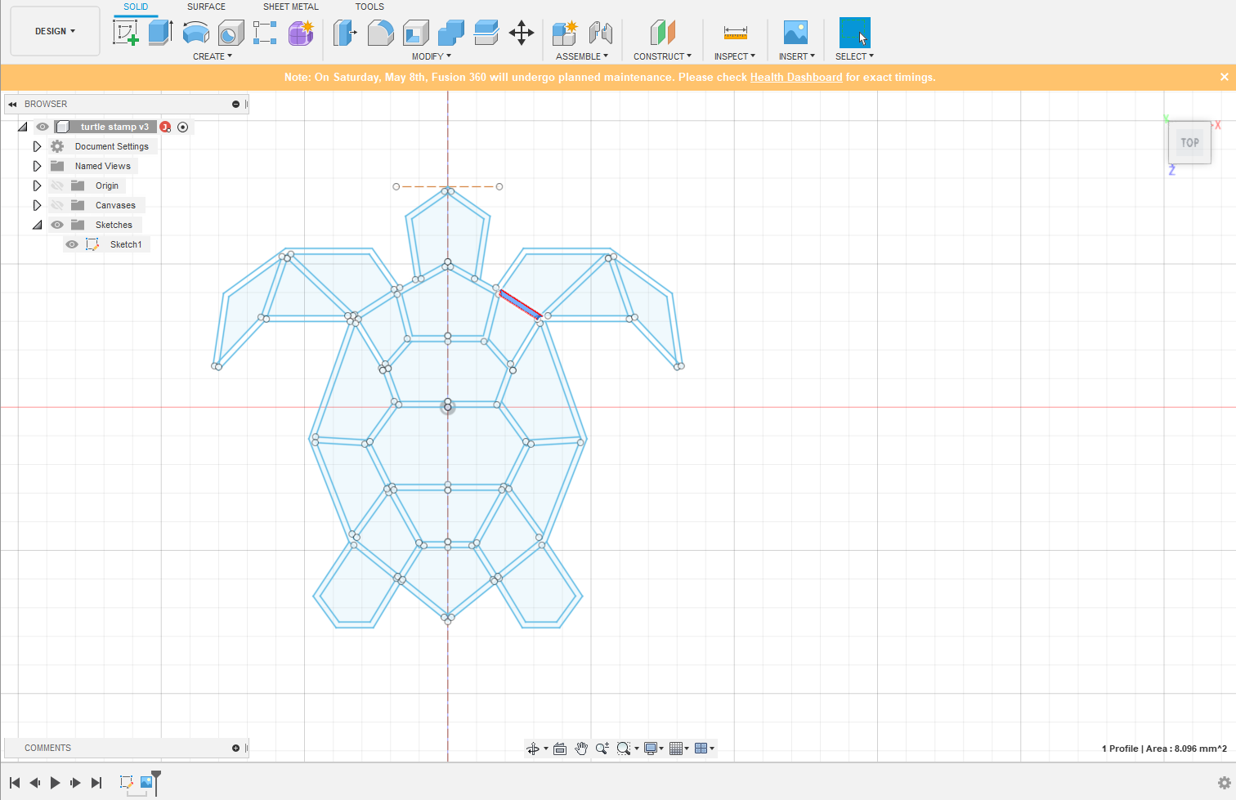Open the CREATE dropdown menu

213,56
